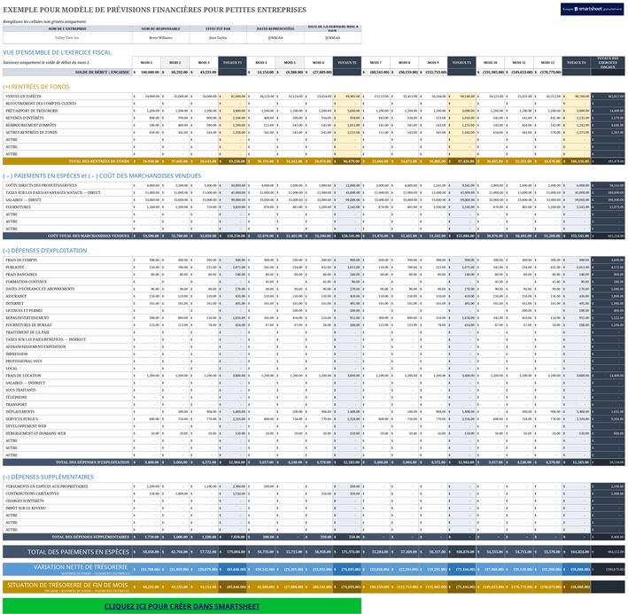Select the 'MOIS 5' column header

tap(290, 63)
